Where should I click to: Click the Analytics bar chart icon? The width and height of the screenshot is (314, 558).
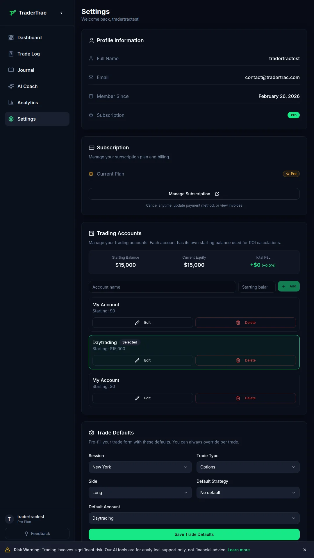(11, 103)
